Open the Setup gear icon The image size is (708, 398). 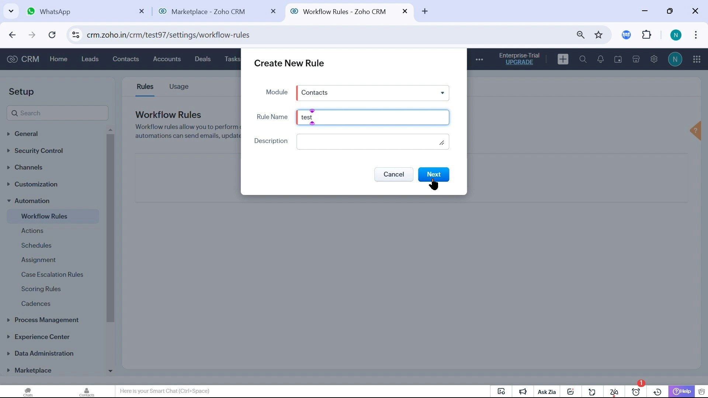(x=654, y=59)
